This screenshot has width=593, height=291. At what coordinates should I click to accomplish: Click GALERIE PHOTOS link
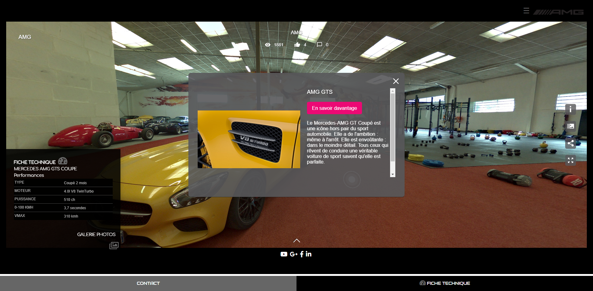coord(96,235)
